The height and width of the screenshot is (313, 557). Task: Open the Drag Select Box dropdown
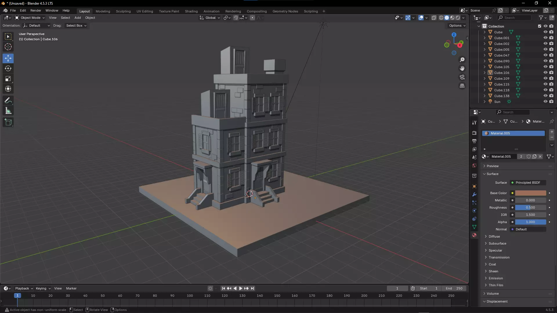coord(76,26)
